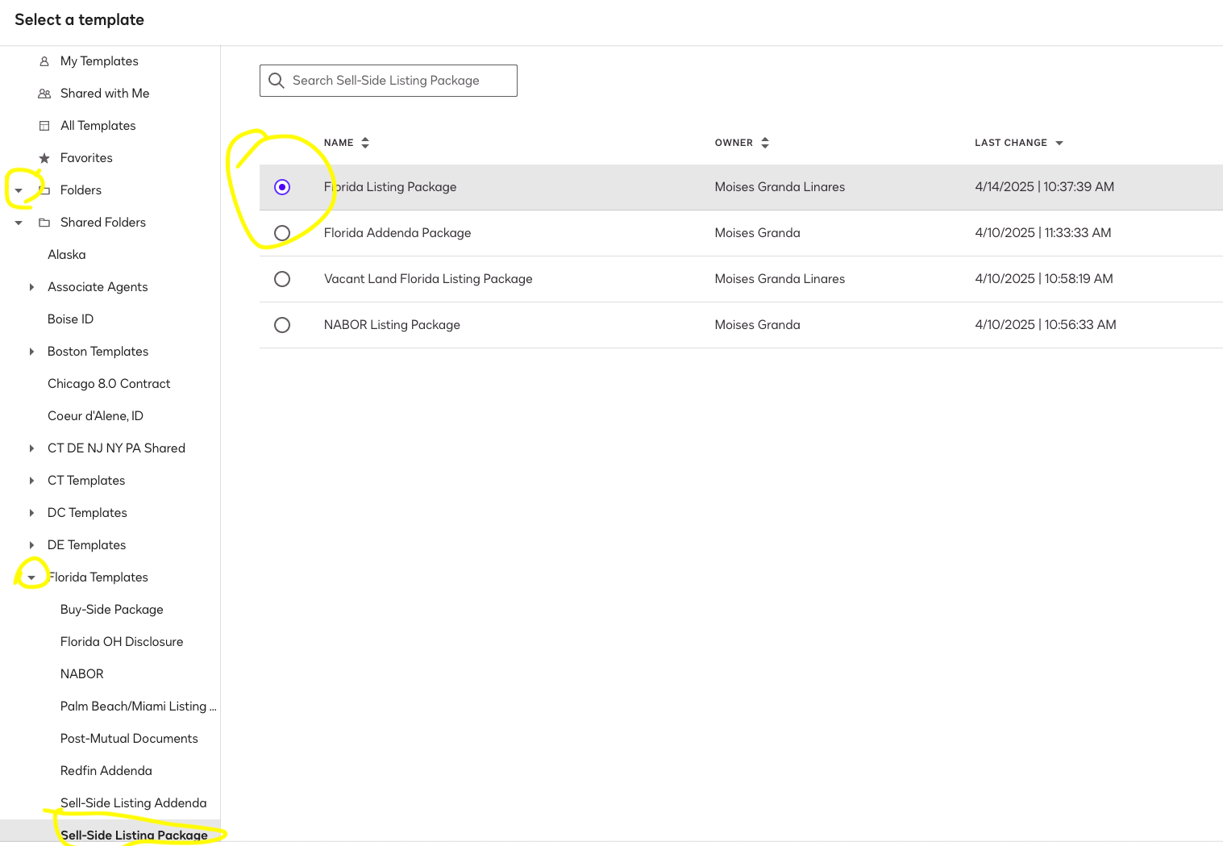Expand Boston Templates folder arrow

31,352
